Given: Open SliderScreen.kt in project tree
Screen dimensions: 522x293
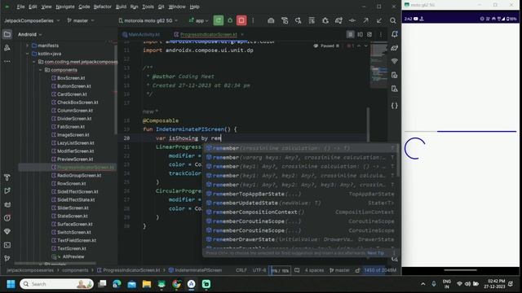Looking at the screenshot, I should coord(73,208).
